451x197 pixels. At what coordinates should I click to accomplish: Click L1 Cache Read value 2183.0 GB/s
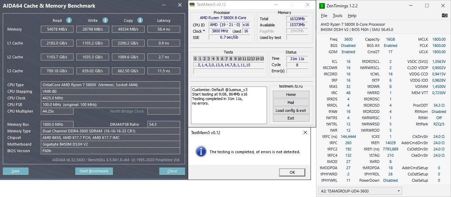pyautogui.click(x=57, y=43)
